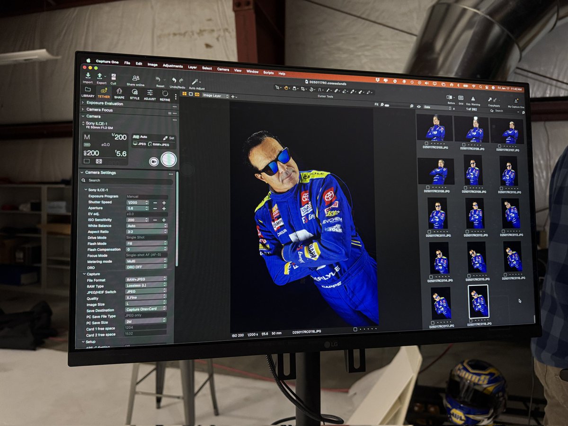Screen dimensions: 568x426
Task: Collapse the Camera Settings panel
Action: (82, 172)
